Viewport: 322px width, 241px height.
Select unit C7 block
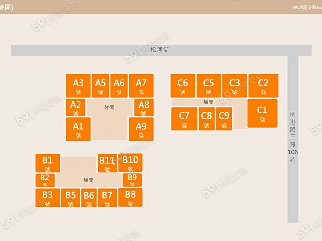click(184, 119)
